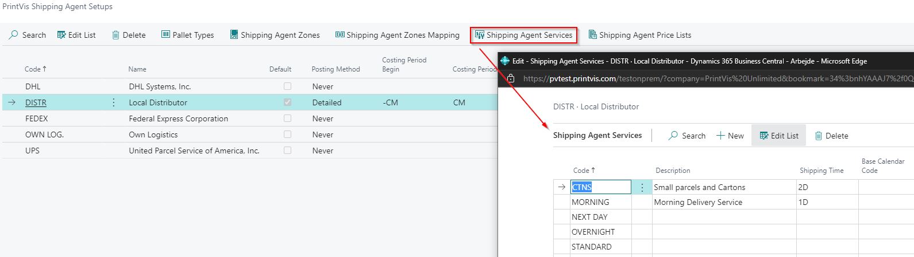Toggle Default checkbox for FEDEX

pos(287,118)
